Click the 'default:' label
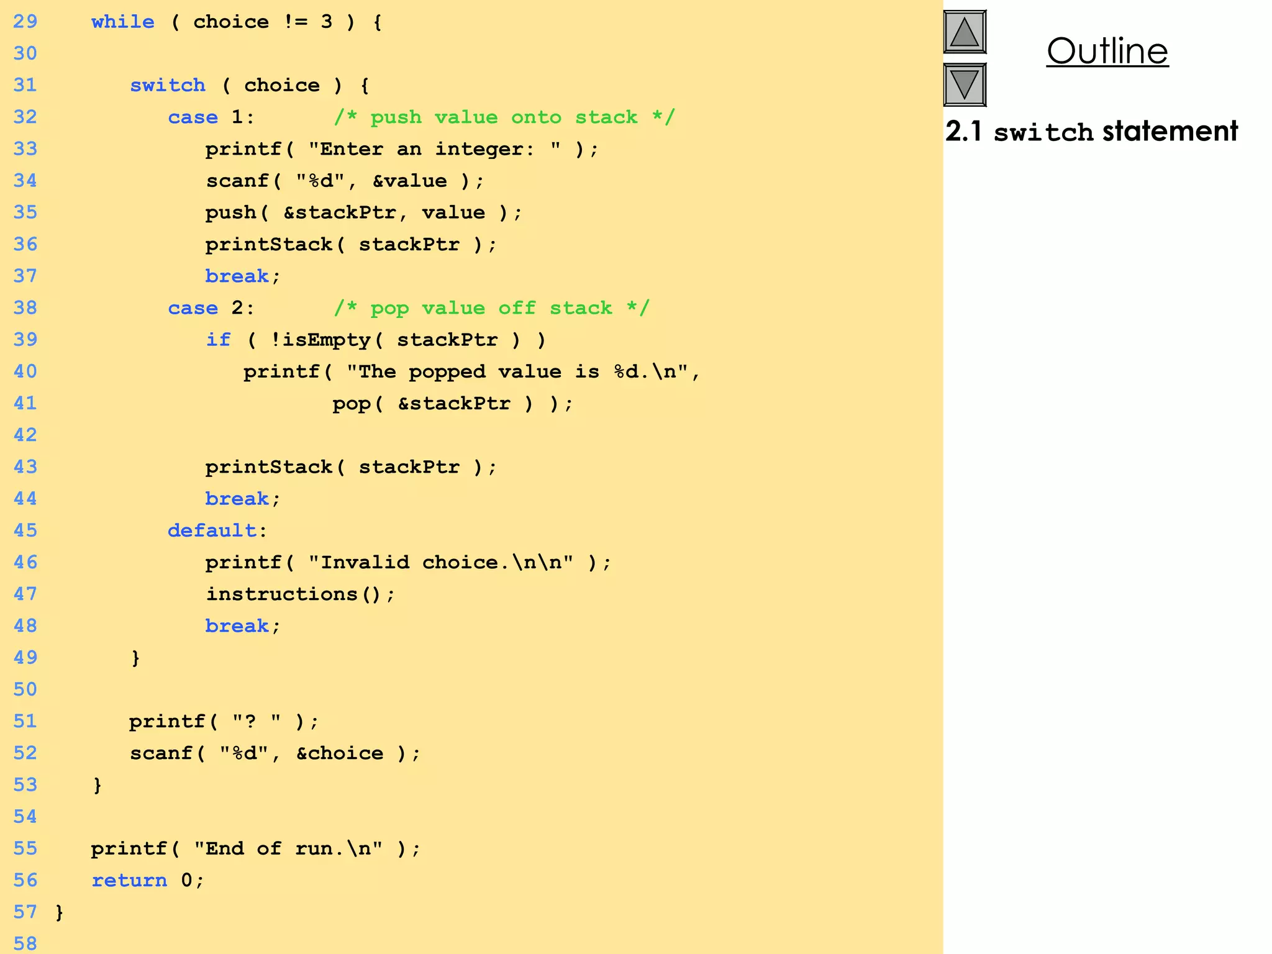 pos(217,531)
